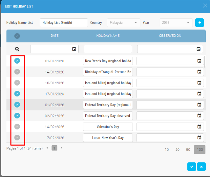Image resolution: width=210 pixels, height=177 pixels.
Task: Set page size to 10 items
Action: point(167,149)
